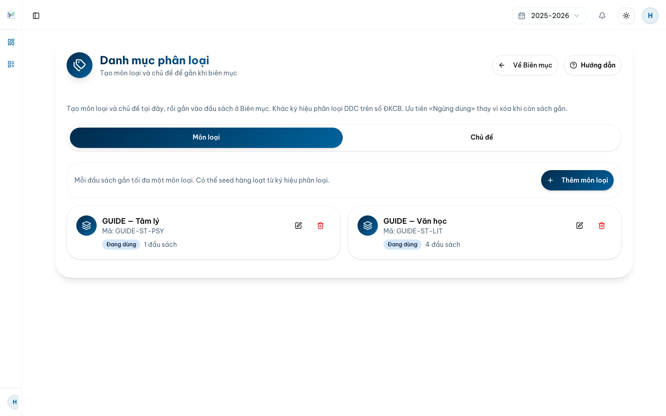This screenshot has height=416, width=666.
Task: Select the Môn loại tab
Action: (x=206, y=138)
